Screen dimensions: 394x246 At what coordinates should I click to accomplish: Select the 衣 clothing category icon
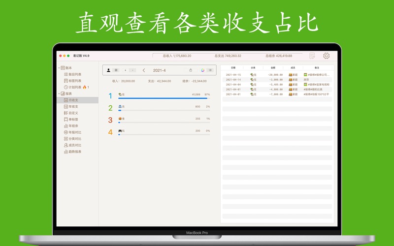tap(120, 106)
